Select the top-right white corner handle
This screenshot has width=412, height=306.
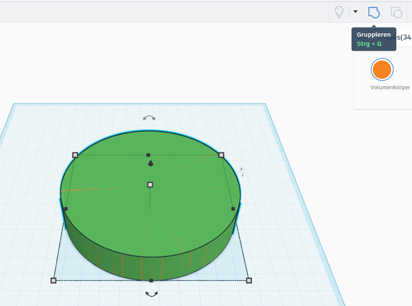click(221, 155)
